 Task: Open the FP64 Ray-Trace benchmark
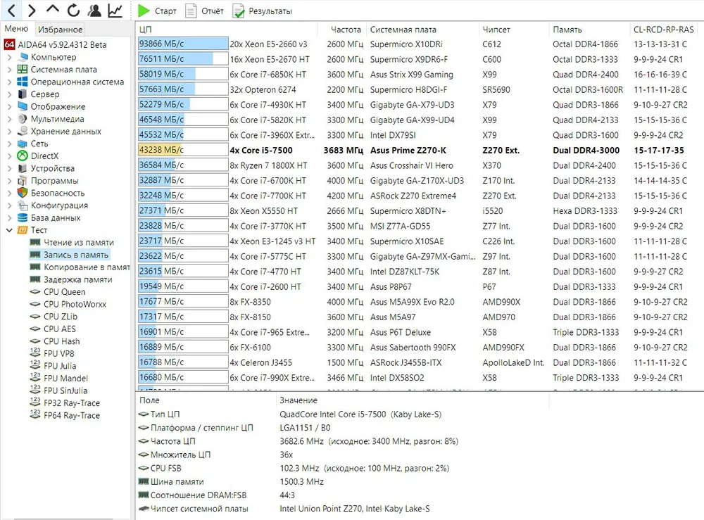[x=71, y=415]
